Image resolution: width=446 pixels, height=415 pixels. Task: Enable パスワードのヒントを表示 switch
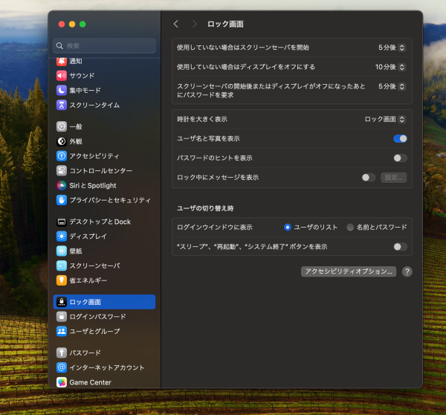tap(400, 158)
